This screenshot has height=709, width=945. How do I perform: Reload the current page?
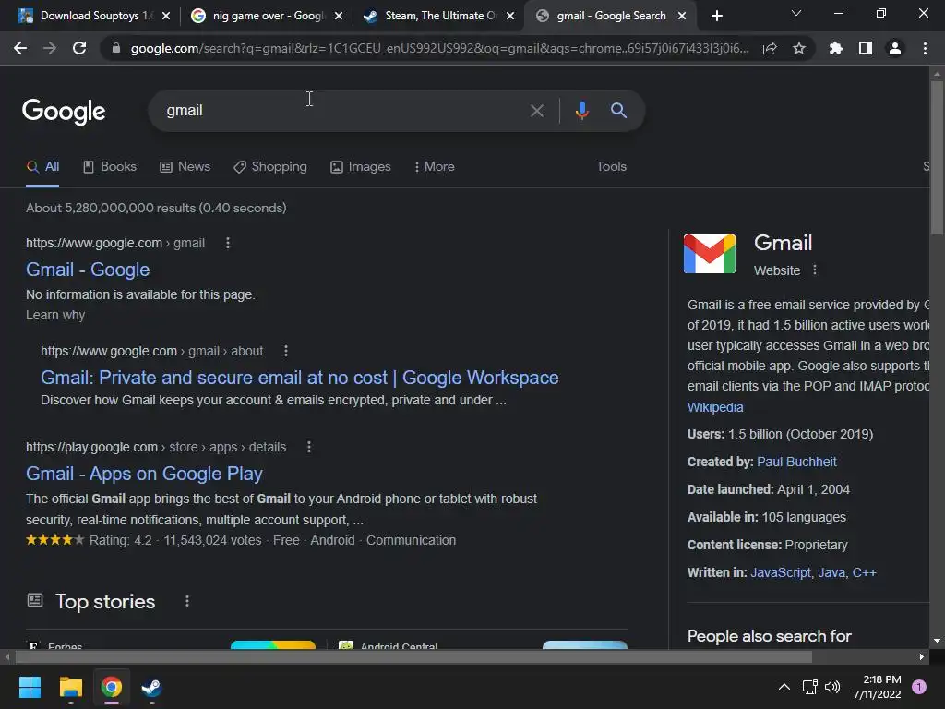[79, 48]
